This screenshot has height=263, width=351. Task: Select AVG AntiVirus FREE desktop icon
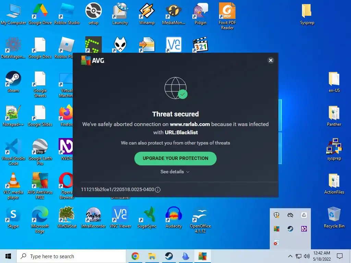(x=40, y=186)
